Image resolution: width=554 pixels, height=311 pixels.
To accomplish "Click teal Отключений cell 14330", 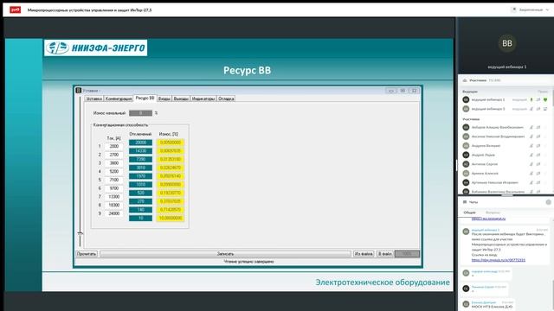I will pyautogui.click(x=140, y=151).
